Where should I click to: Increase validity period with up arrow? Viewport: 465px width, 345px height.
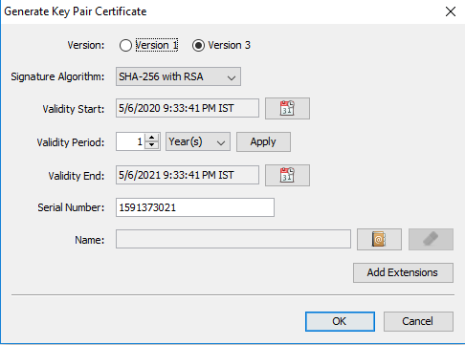point(152,138)
